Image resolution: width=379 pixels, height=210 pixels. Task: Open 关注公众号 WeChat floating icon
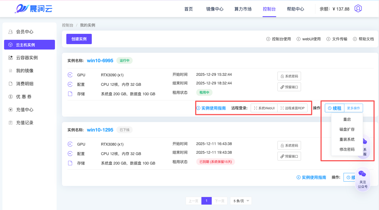tap(362, 179)
